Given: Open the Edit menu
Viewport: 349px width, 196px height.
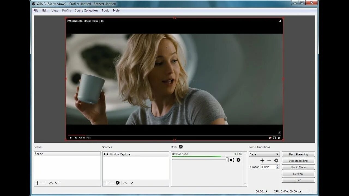Looking at the screenshot, I should pos(45,11).
